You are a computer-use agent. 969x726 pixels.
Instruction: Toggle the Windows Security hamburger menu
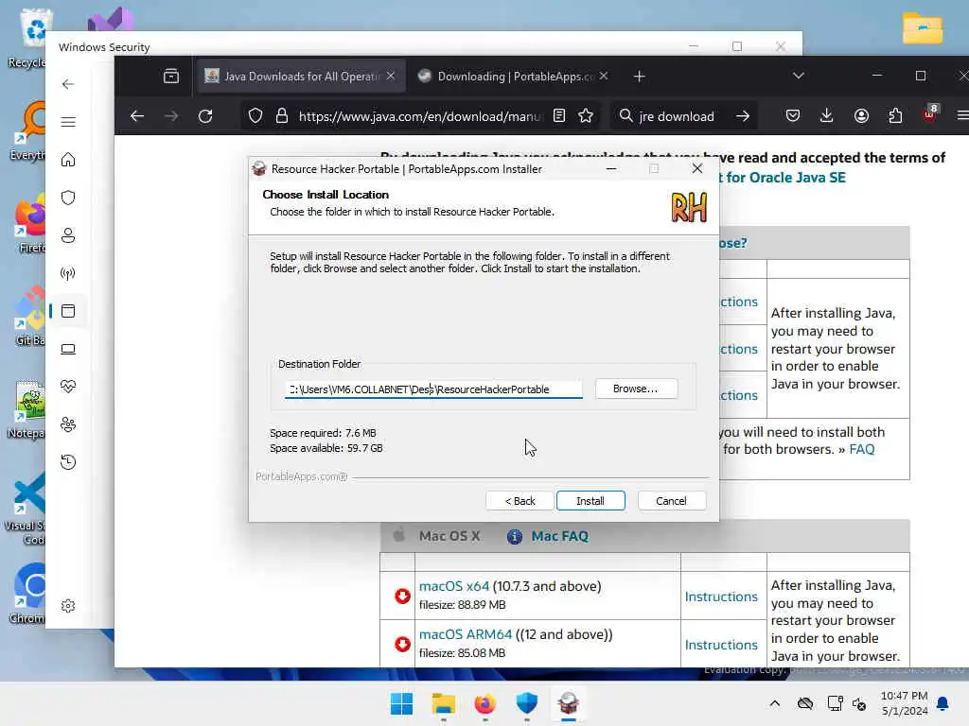(68, 122)
